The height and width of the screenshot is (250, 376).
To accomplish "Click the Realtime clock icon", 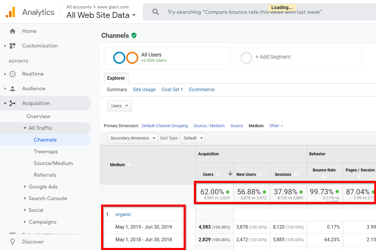I will [12, 74].
